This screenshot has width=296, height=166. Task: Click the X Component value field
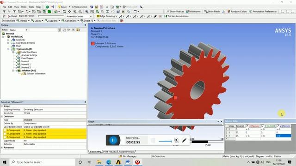pyautogui.click(x=55, y=130)
